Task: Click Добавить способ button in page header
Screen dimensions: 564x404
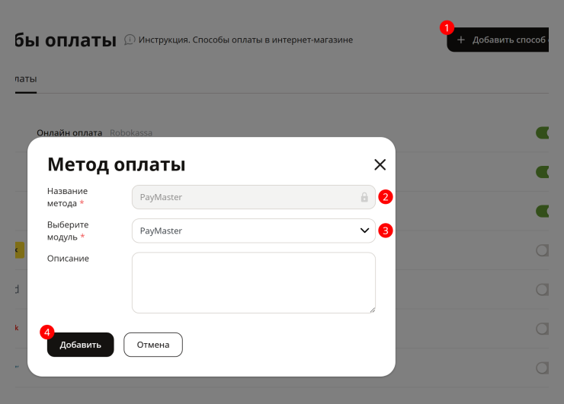Action: (x=498, y=40)
